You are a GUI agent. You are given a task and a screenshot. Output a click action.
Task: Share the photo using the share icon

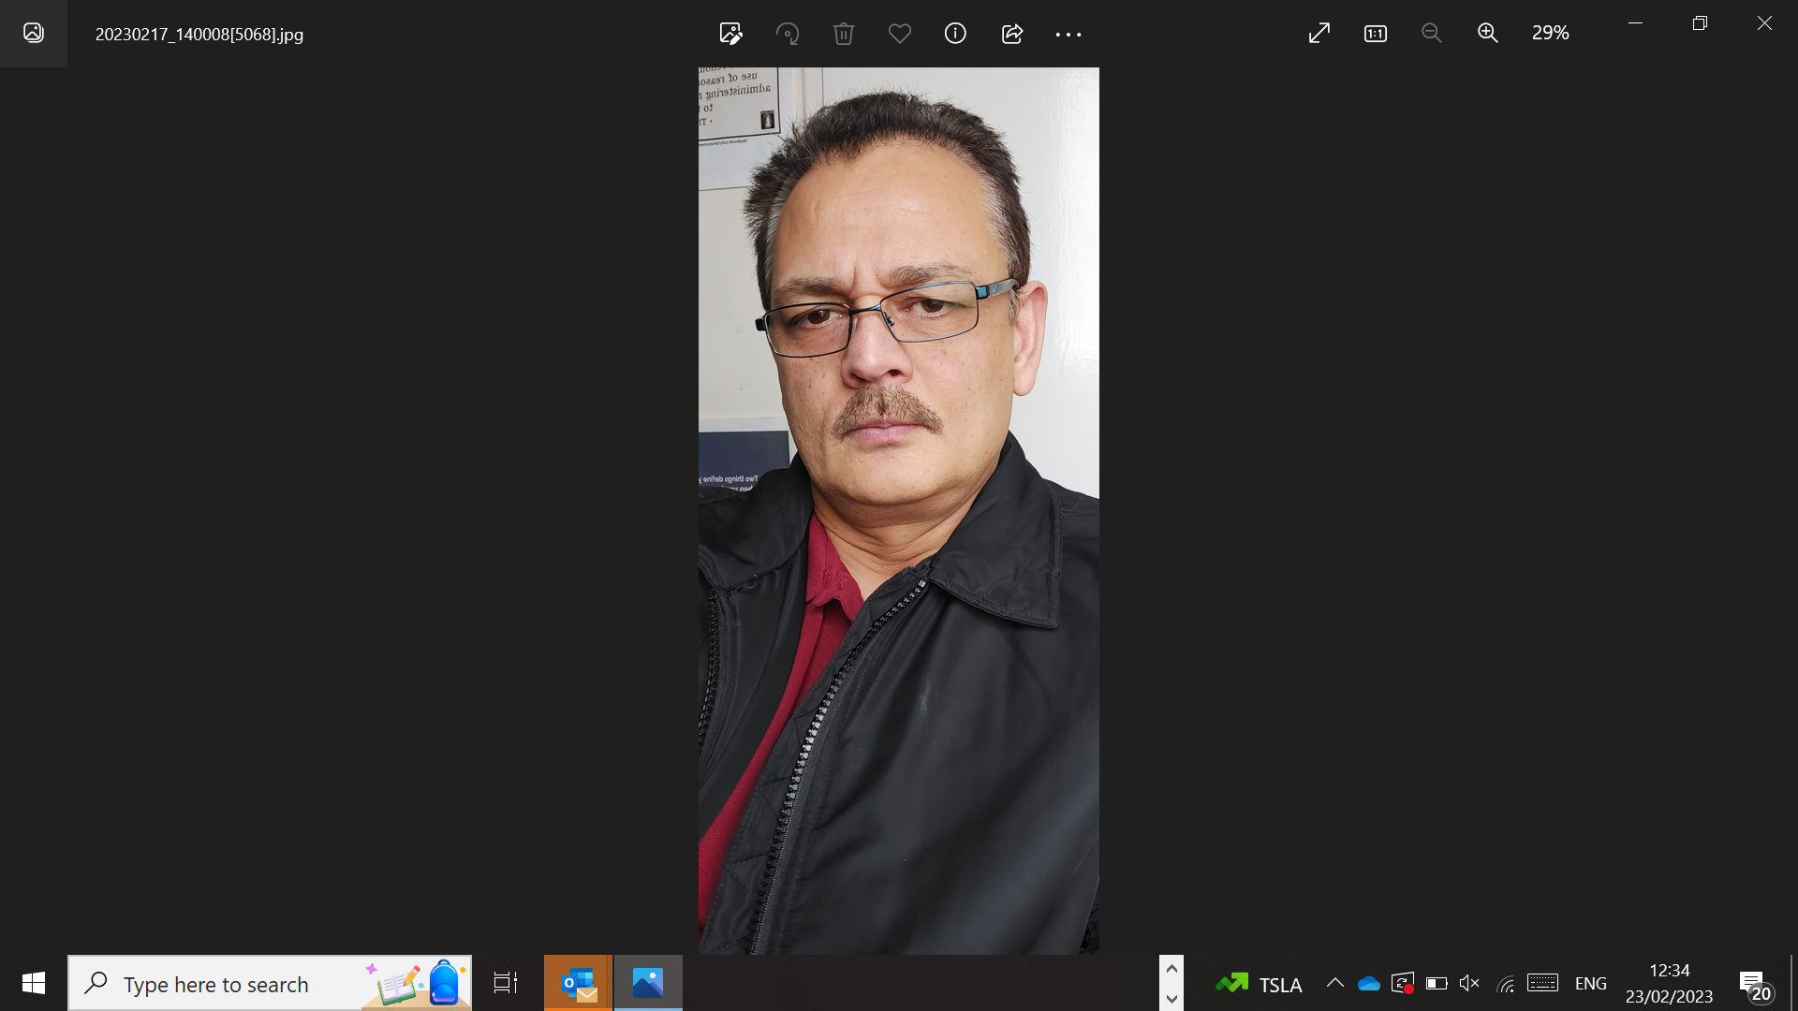[x=1011, y=34]
